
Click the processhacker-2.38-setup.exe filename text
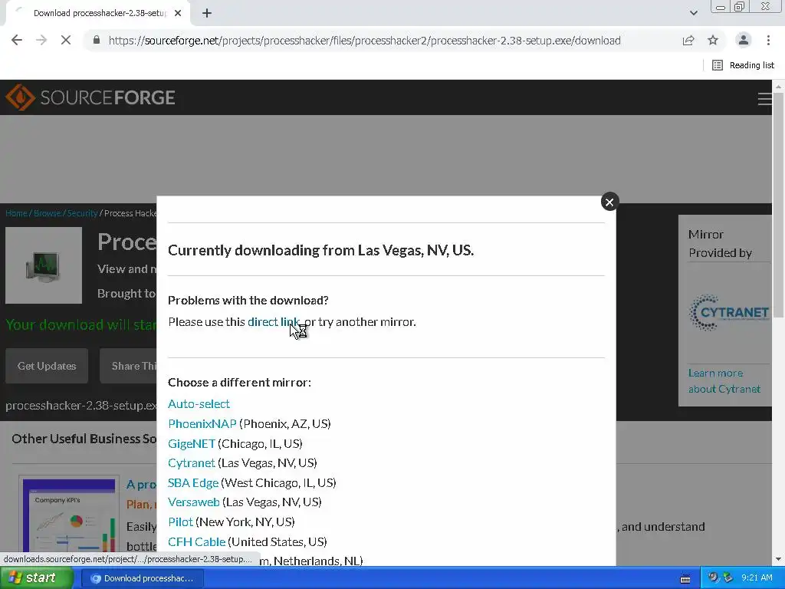click(x=80, y=405)
